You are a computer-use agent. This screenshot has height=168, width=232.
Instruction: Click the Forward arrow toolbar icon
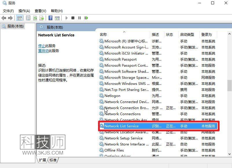click(10, 18)
